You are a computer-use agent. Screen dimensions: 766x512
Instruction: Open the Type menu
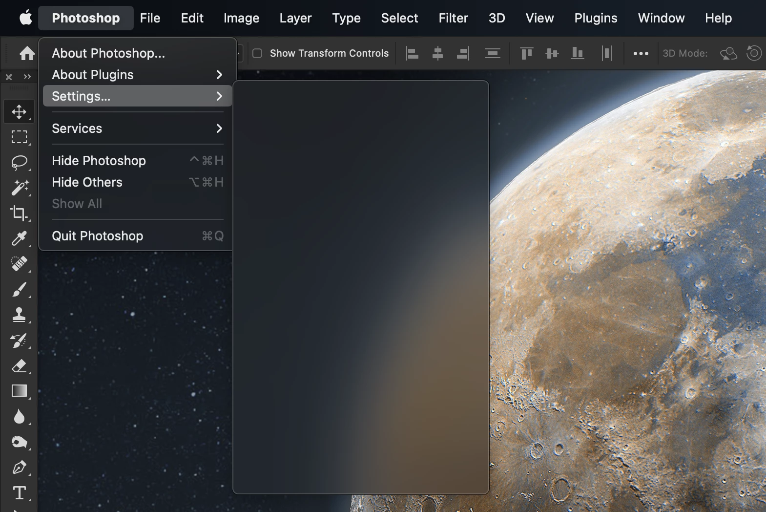click(x=346, y=18)
